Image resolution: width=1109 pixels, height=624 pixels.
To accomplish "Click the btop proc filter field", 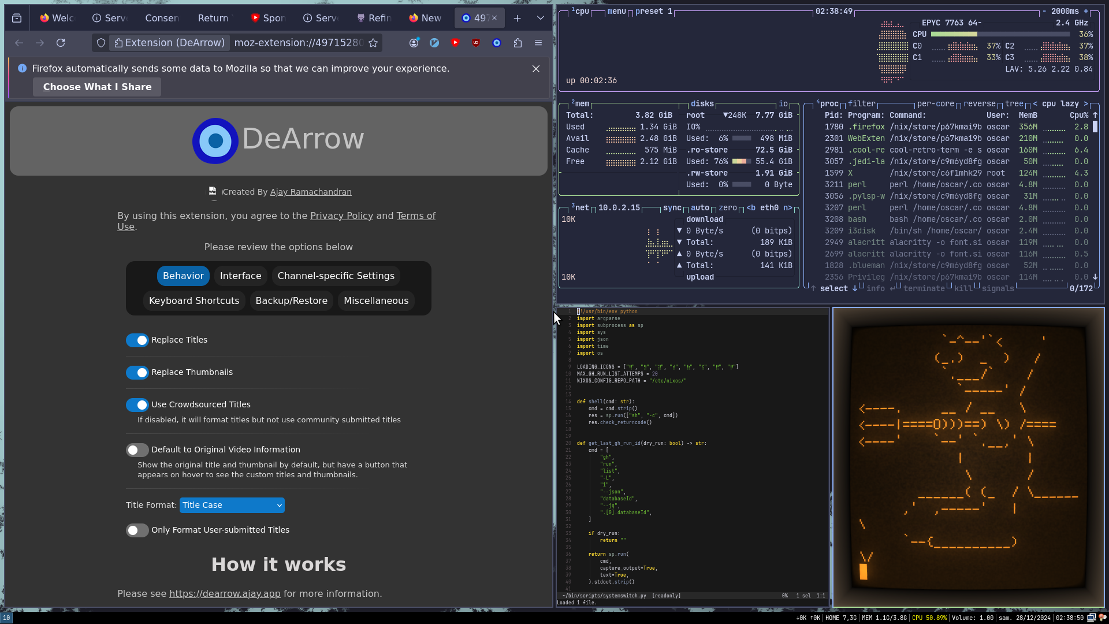I will (862, 103).
